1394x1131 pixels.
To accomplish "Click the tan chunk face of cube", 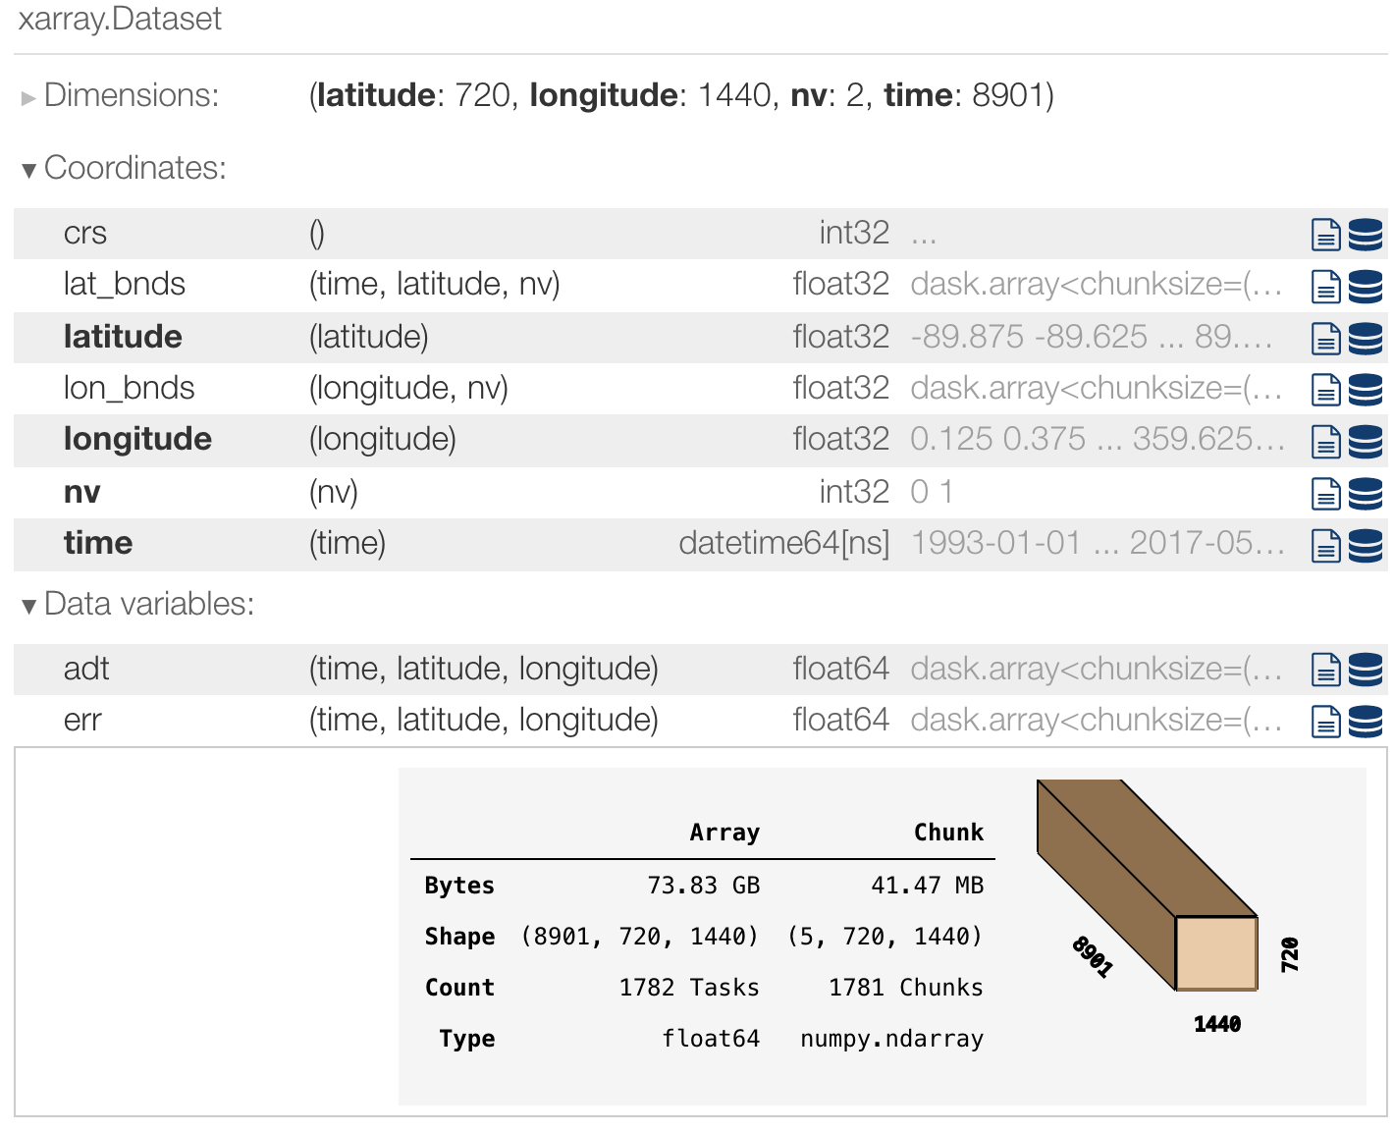I will point(1216,952).
